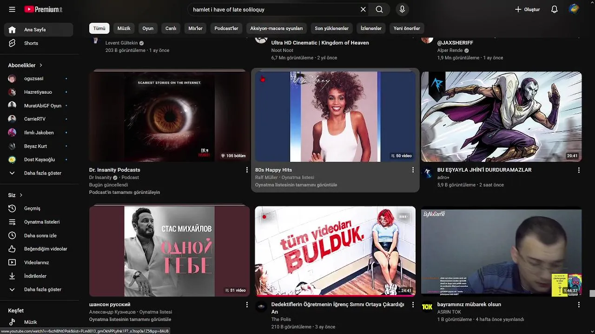Select Son yüklenenler chip
The height and width of the screenshot is (334, 595).
[331, 28]
